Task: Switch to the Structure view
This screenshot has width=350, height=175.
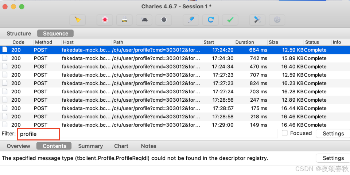Action: 19,33
